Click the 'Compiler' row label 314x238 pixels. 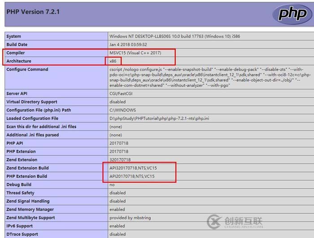coord(16,53)
